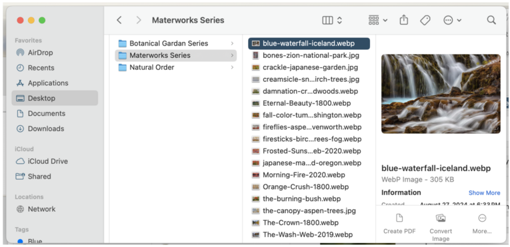Screen dimensions: 510x247
Task: Click the Share icon in toolbar
Action: (403, 20)
